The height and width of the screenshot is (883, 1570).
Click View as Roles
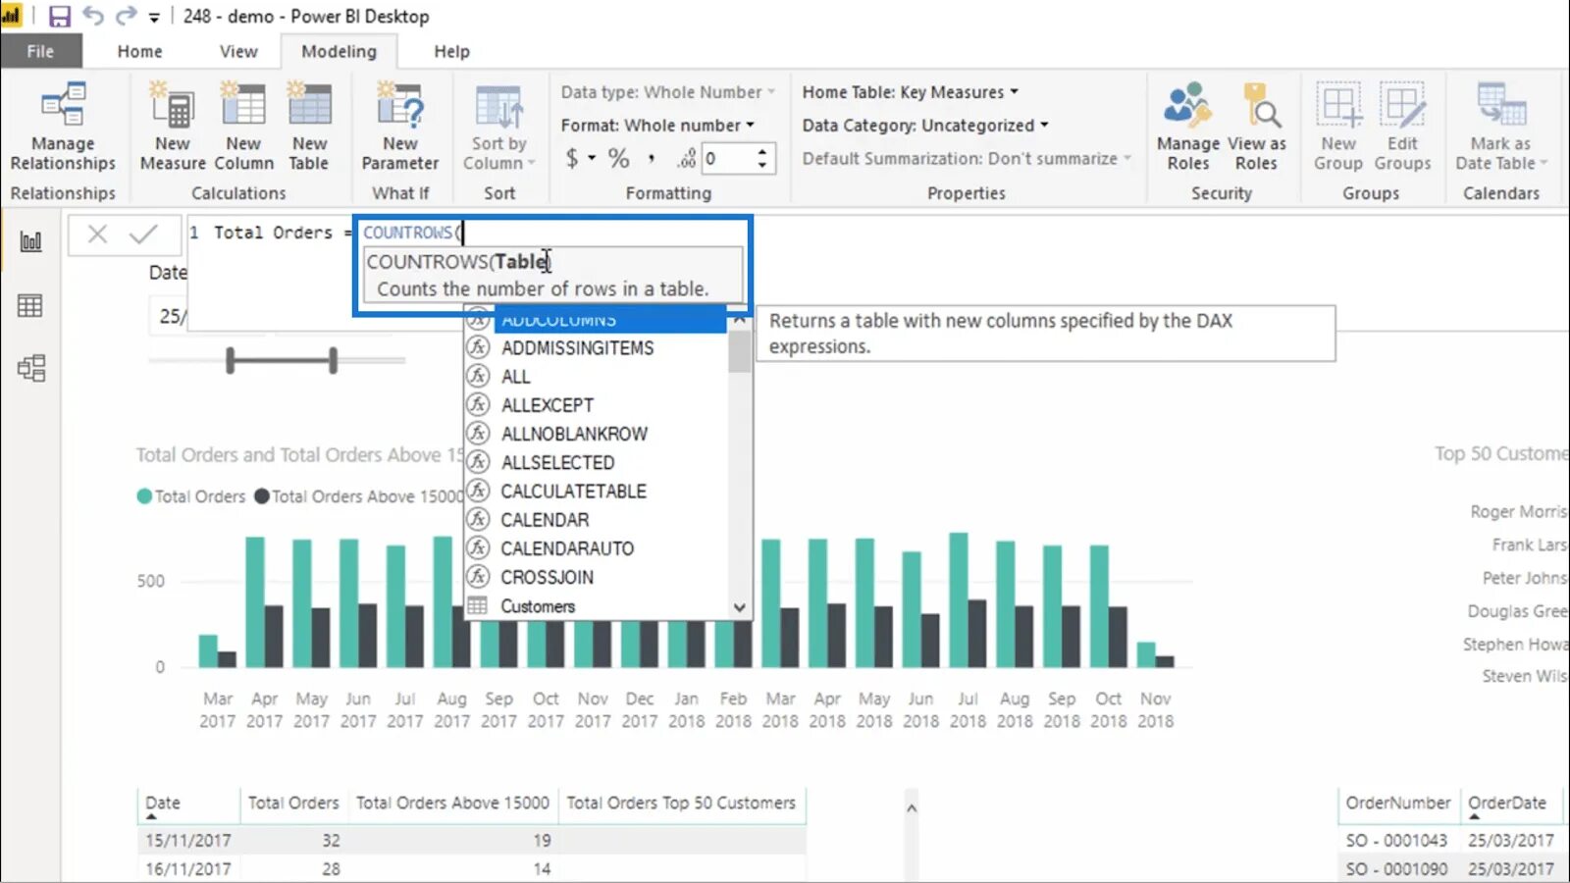tap(1256, 128)
